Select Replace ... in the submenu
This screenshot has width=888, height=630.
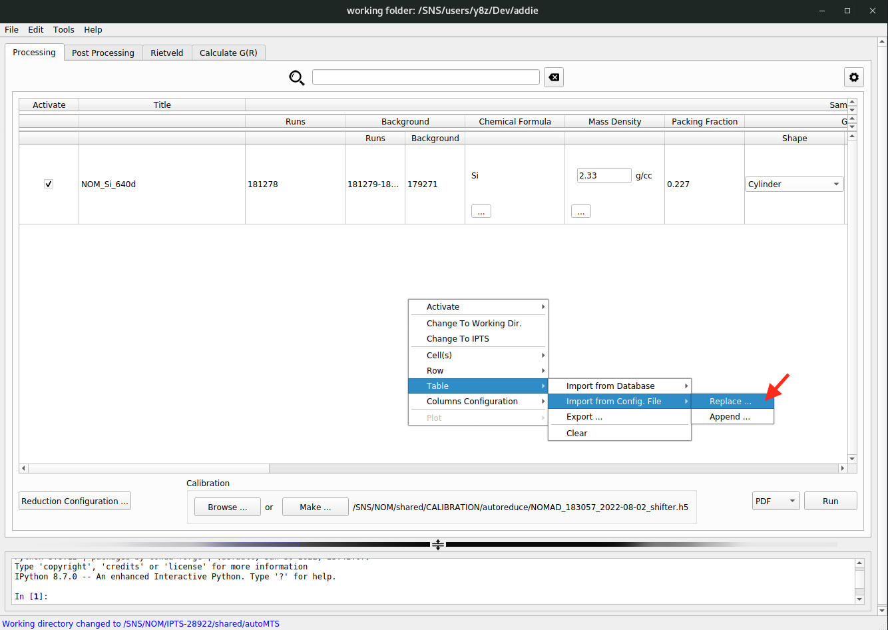tap(730, 402)
